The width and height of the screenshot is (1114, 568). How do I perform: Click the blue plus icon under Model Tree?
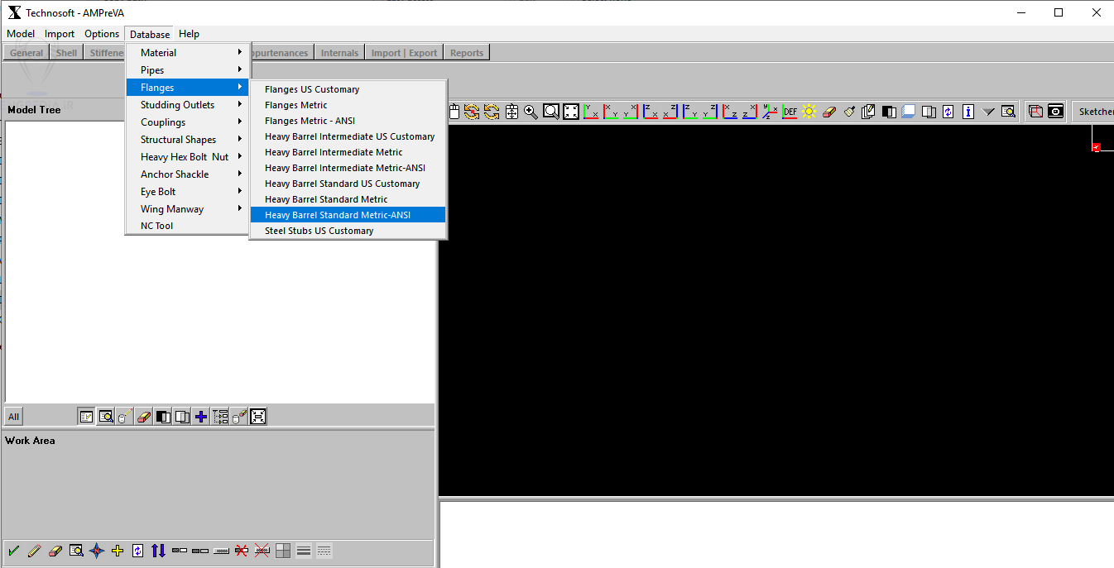[x=201, y=417]
